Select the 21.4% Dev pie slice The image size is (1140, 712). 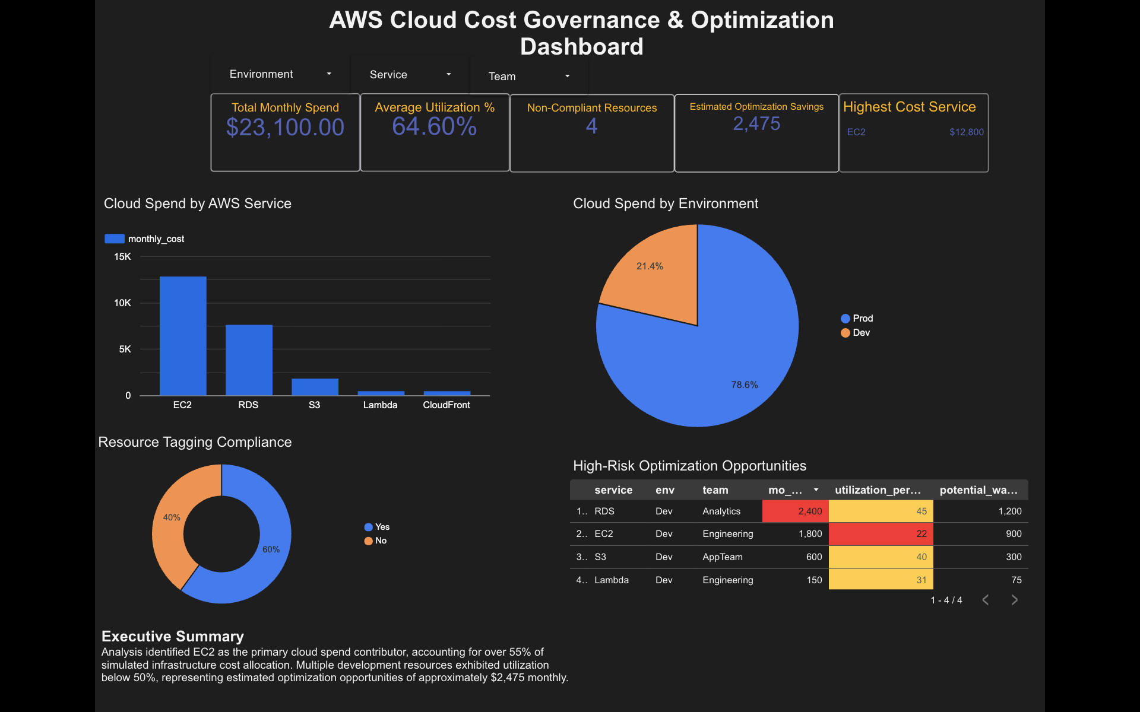coord(659,279)
